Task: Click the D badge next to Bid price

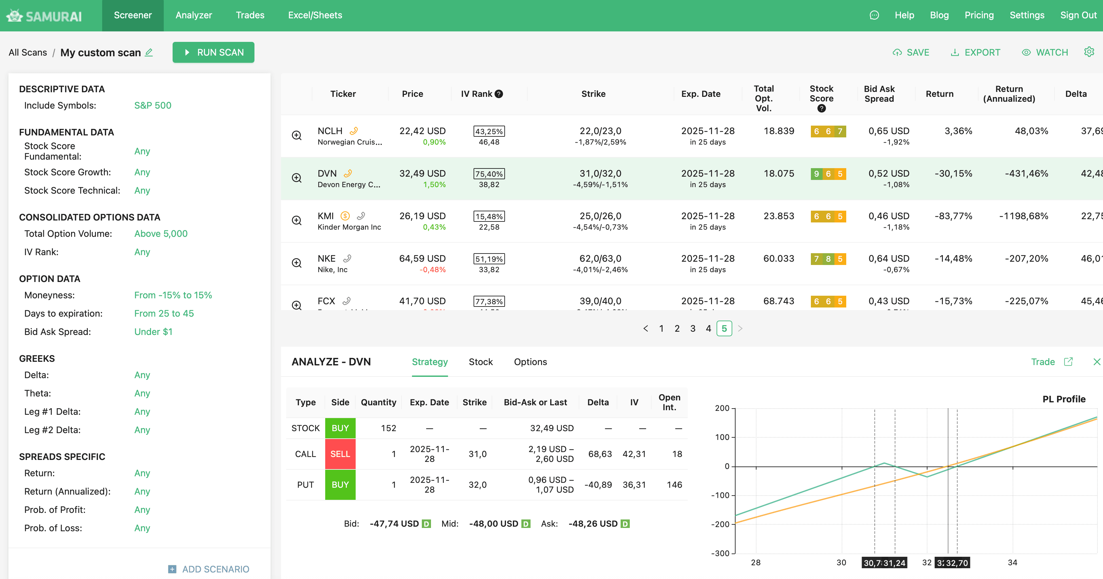Action: 426,524
